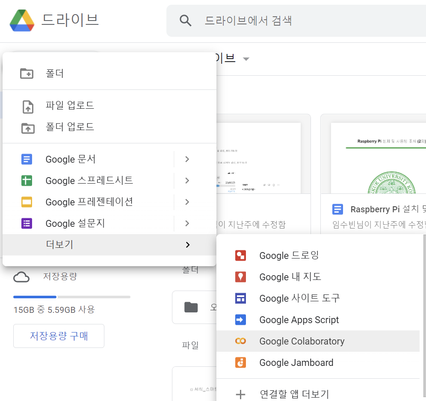Open the 더보기 menu entry
The image size is (426, 401).
click(109, 245)
